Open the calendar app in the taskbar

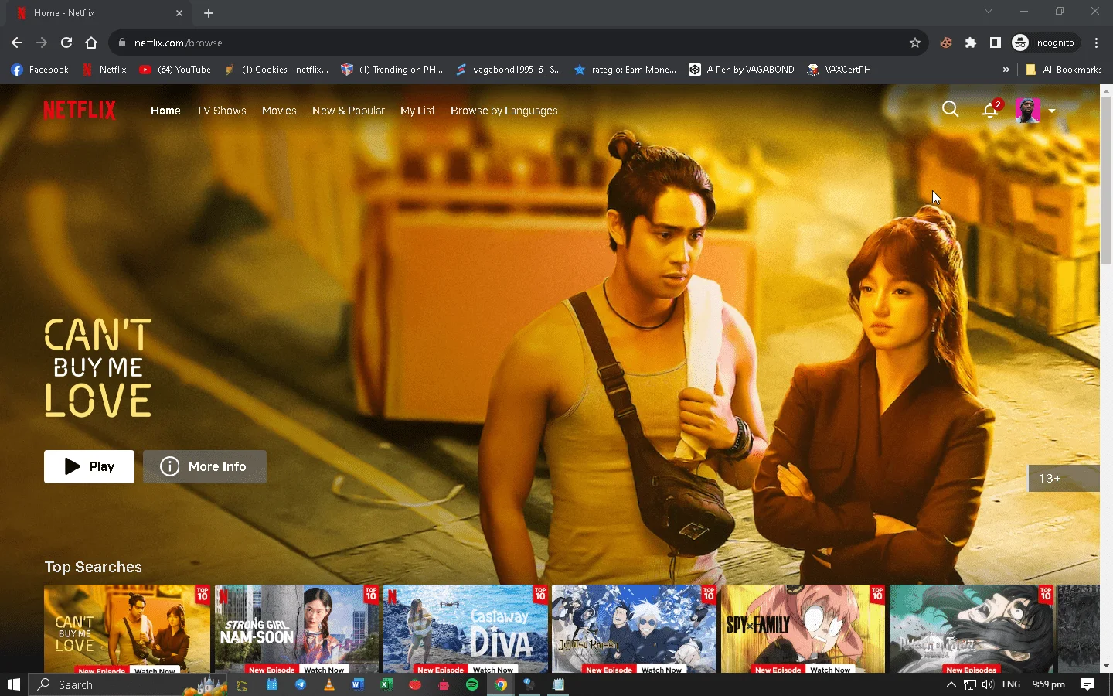tap(272, 684)
